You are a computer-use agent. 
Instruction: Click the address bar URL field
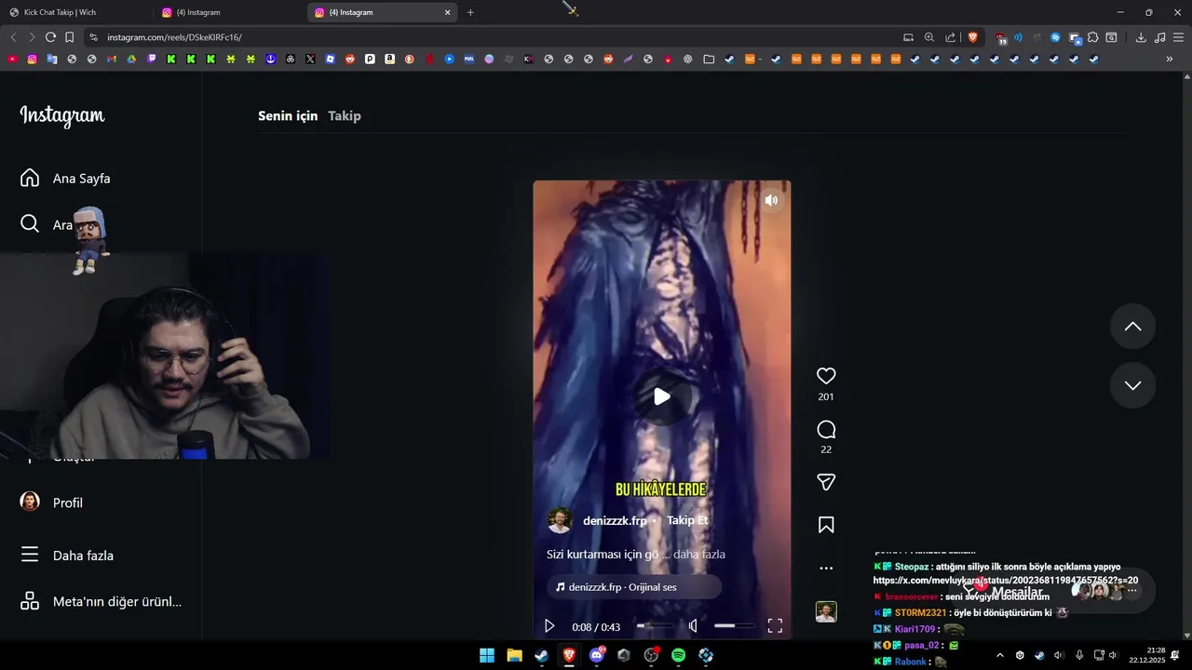pyautogui.click(x=494, y=37)
